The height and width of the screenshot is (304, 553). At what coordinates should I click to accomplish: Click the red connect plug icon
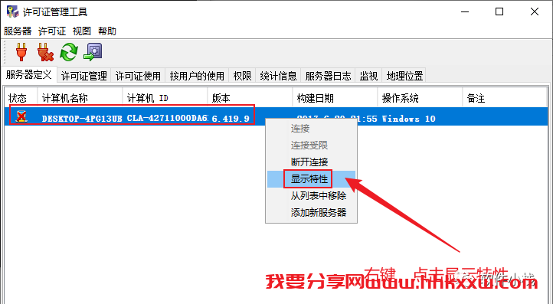tap(21, 52)
